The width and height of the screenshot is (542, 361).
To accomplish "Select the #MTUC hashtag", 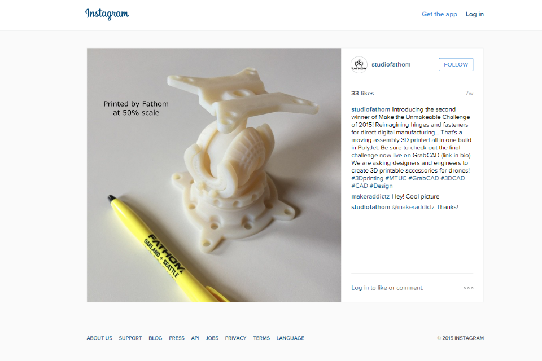I will 396,178.
